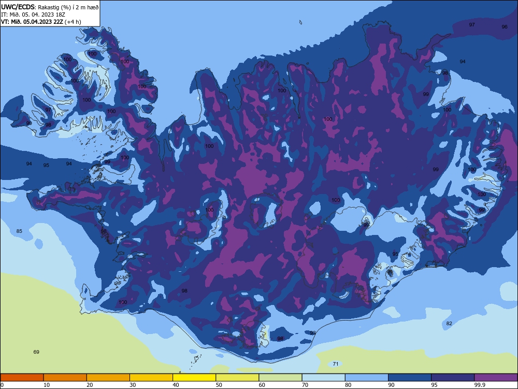Click the dark orange 0–10 legend swatch

[22, 378]
